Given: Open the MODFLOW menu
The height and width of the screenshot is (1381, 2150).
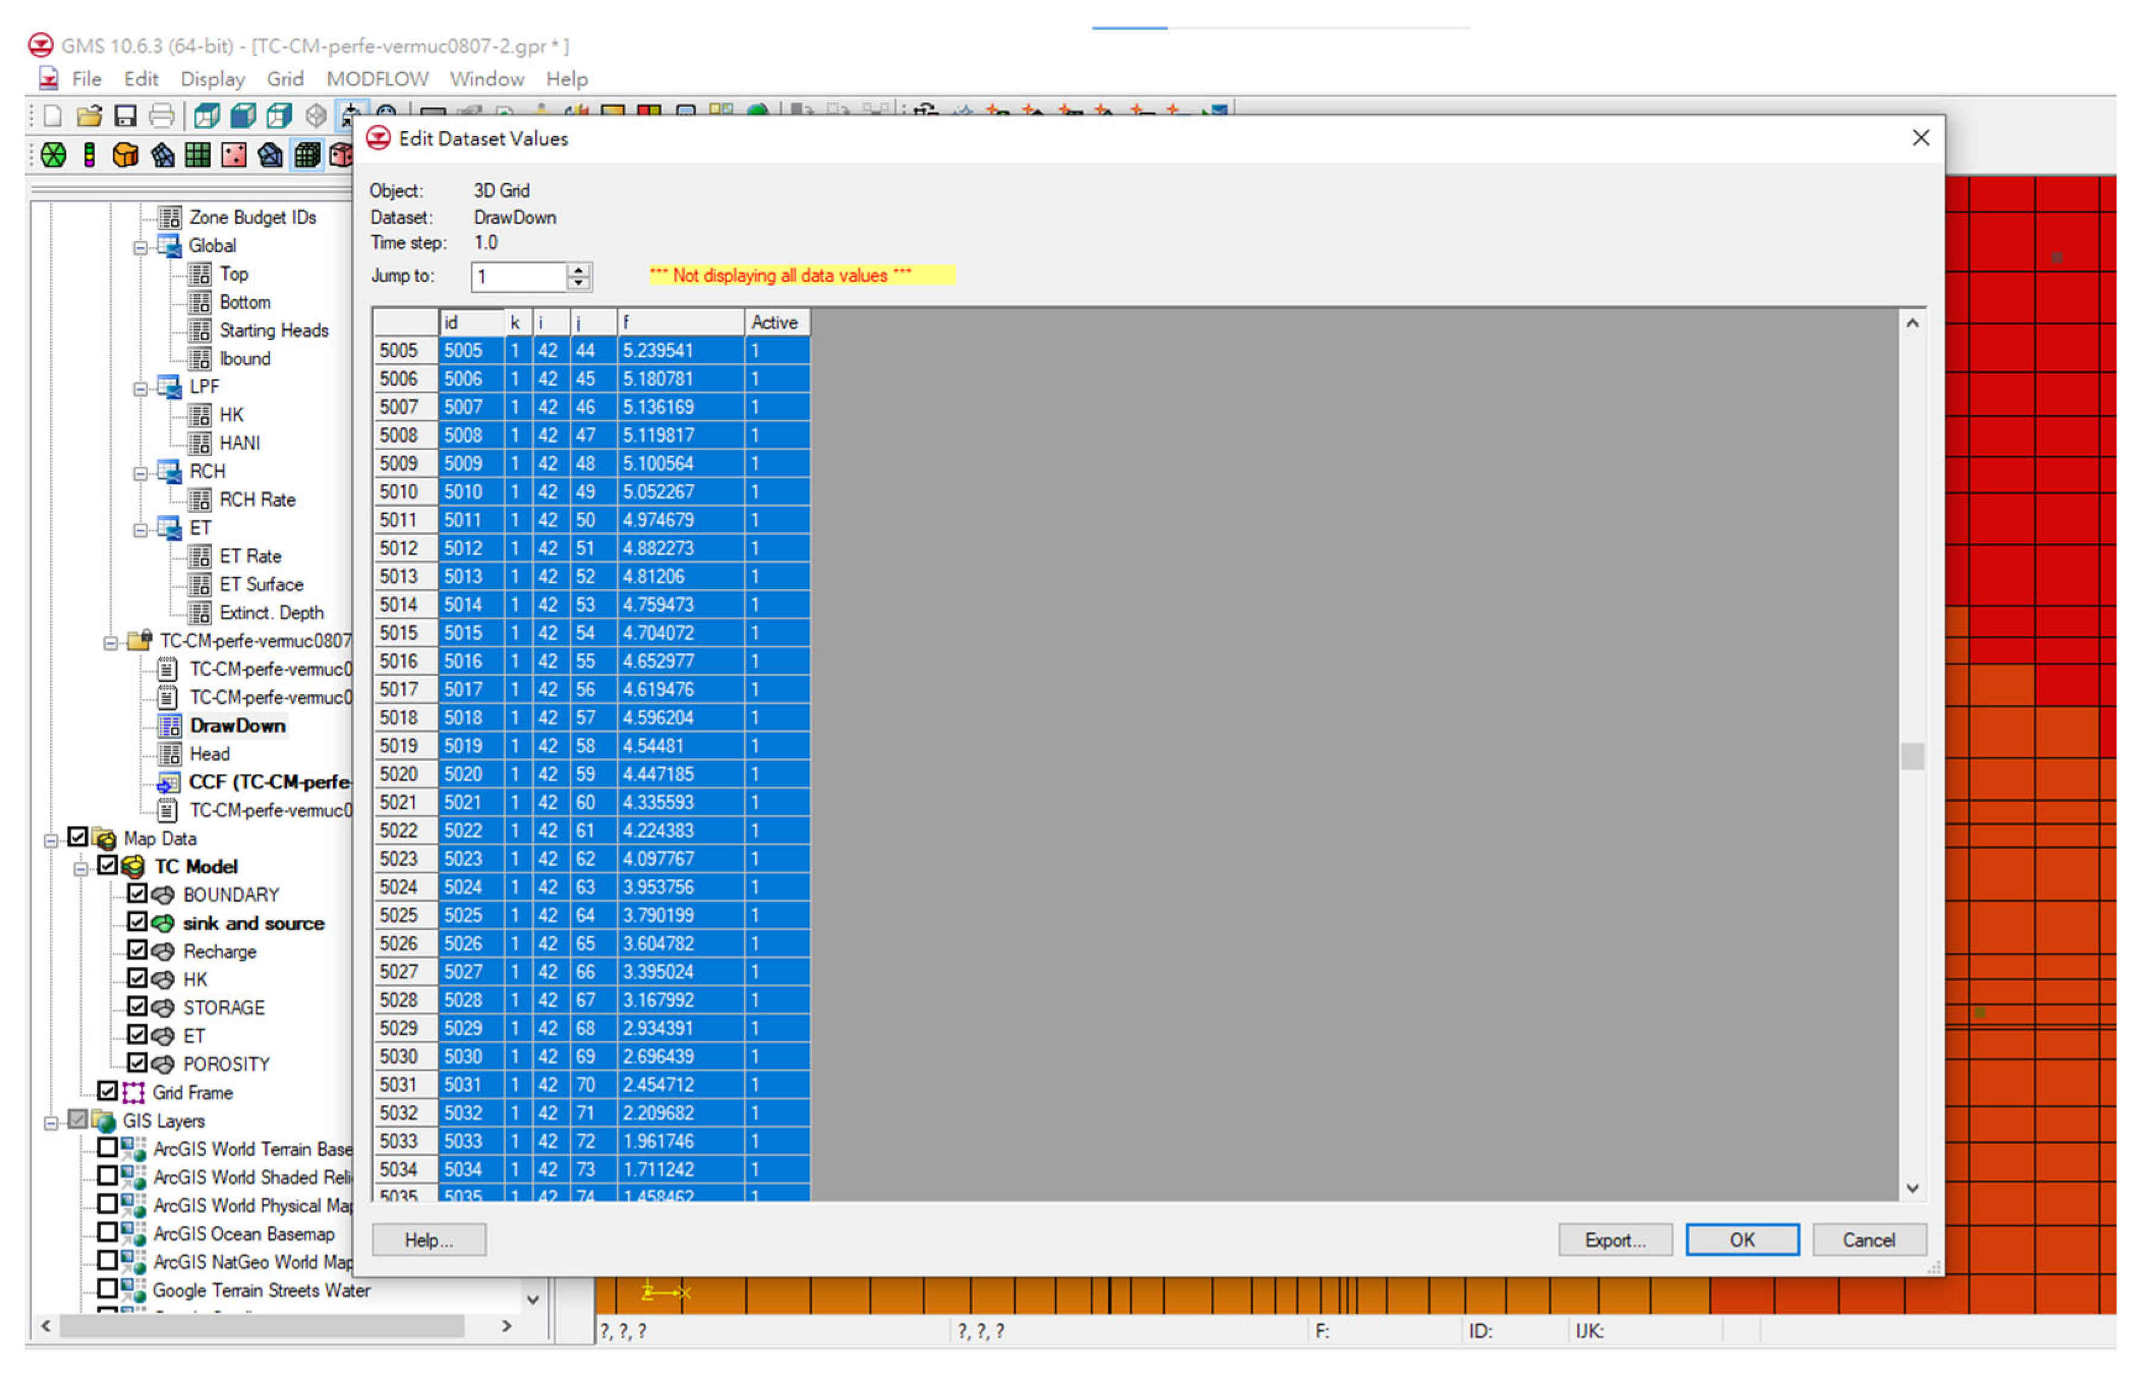Looking at the screenshot, I should pyautogui.click(x=377, y=79).
